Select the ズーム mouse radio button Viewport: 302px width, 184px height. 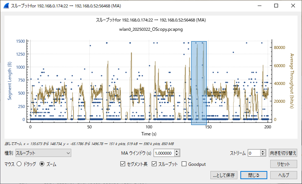42,164
